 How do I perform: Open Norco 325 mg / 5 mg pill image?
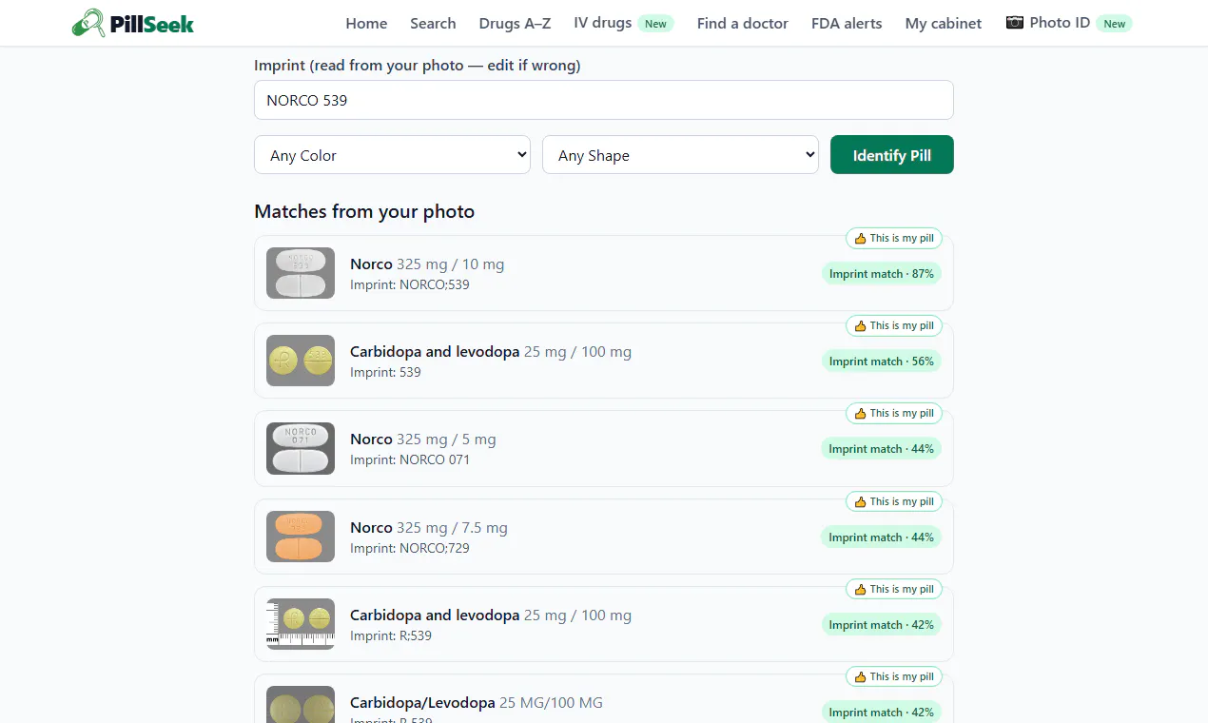(x=301, y=448)
